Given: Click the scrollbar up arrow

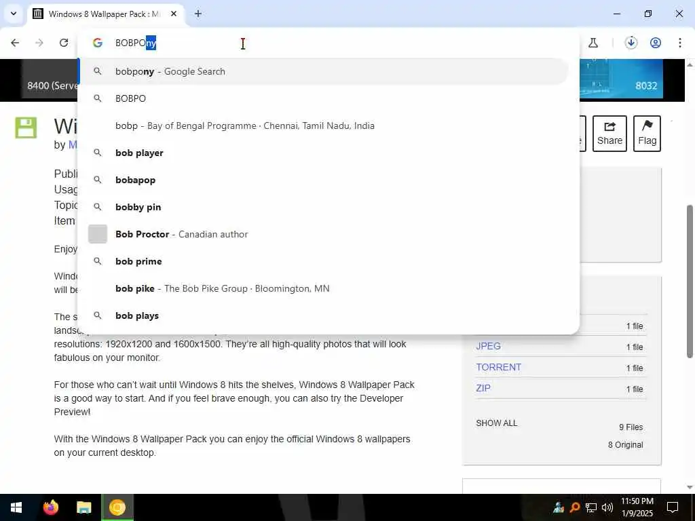Looking at the screenshot, I should tap(690, 64).
